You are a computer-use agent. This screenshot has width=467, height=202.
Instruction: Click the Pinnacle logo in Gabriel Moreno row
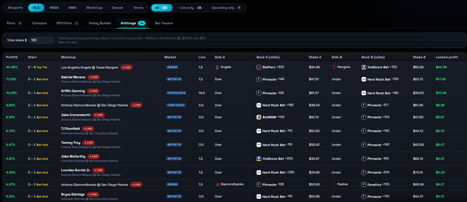(x=259, y=79)
